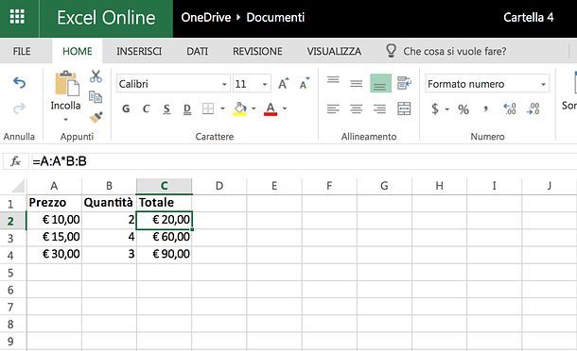Expand the currency format dropdown arrow
The image size is (577, 351).
click(447, 109)
